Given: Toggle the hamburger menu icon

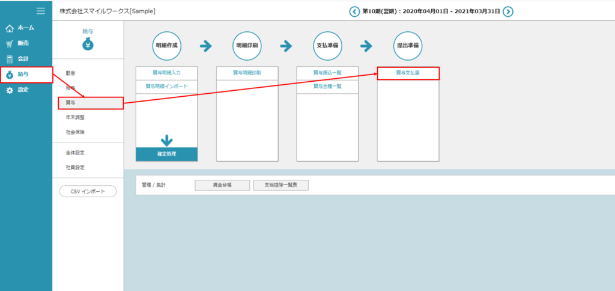Looking at the screenshot, I should pyautogui.click(x=40, y=11).
